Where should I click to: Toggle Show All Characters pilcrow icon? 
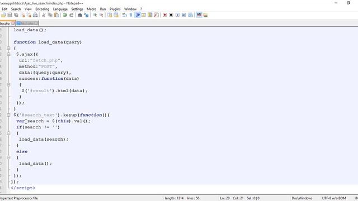131,15
